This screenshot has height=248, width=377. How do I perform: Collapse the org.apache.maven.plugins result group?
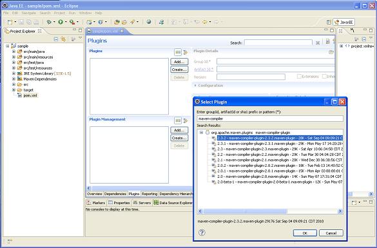(x=201, y=133)
